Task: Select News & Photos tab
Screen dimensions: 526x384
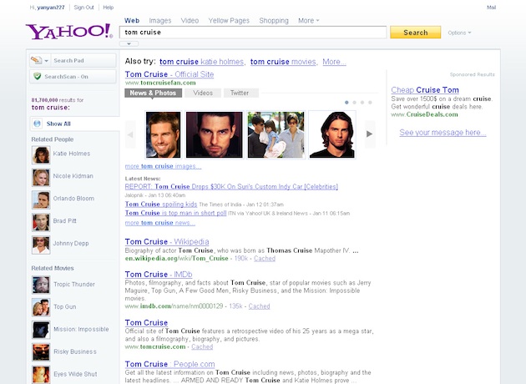Action: point(153,93)
